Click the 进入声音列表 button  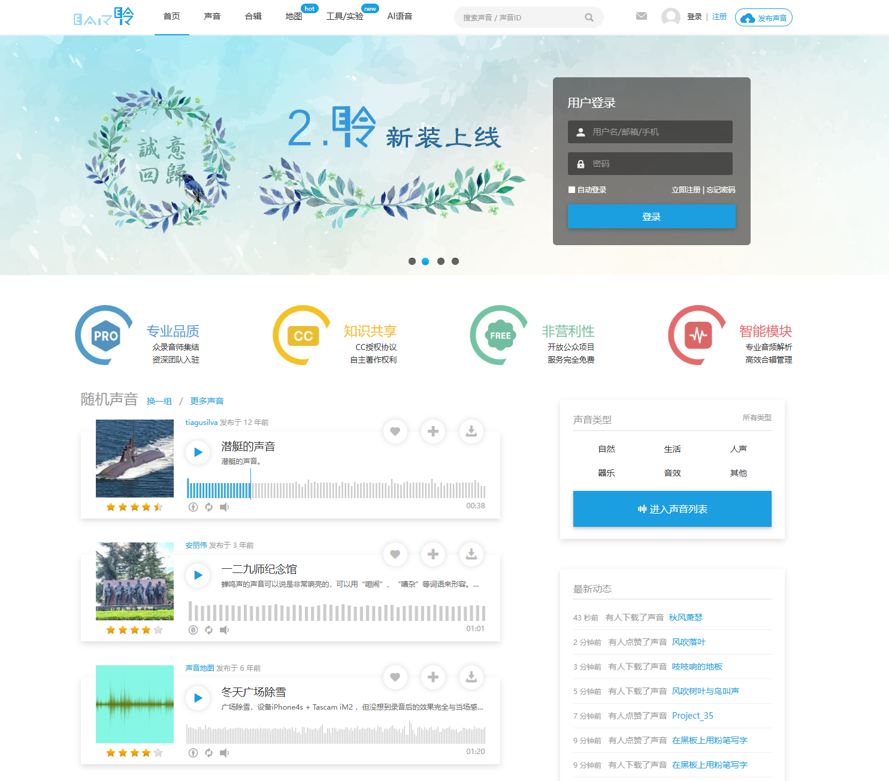(672, 509)
